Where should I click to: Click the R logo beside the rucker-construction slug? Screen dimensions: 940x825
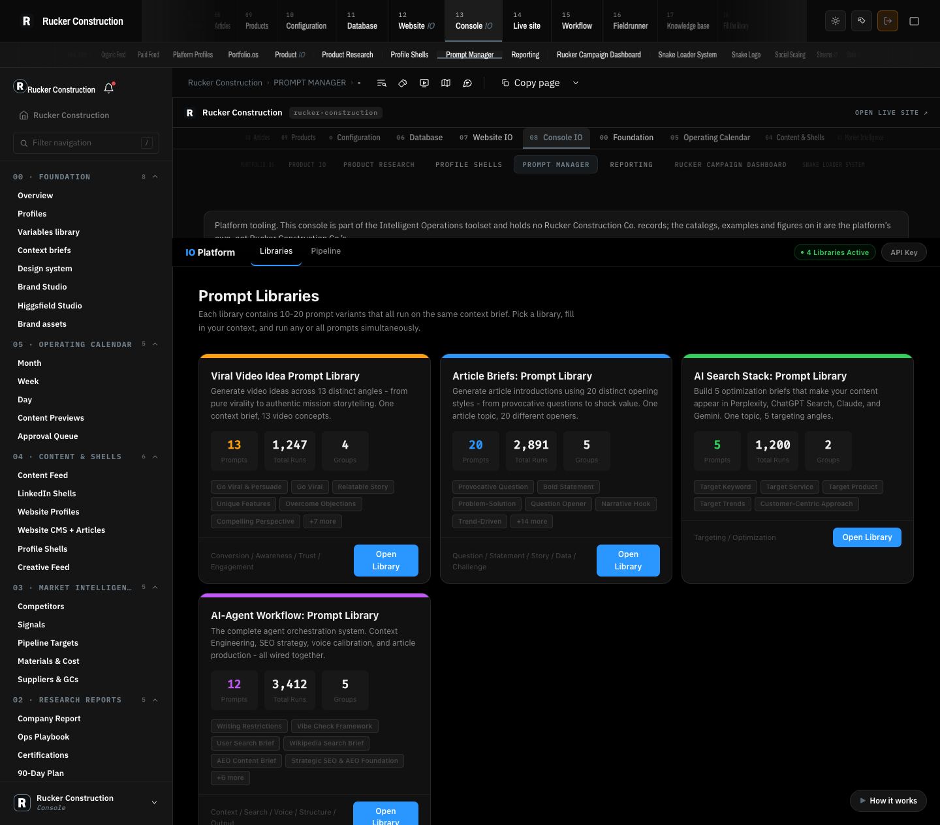(190, 113)
